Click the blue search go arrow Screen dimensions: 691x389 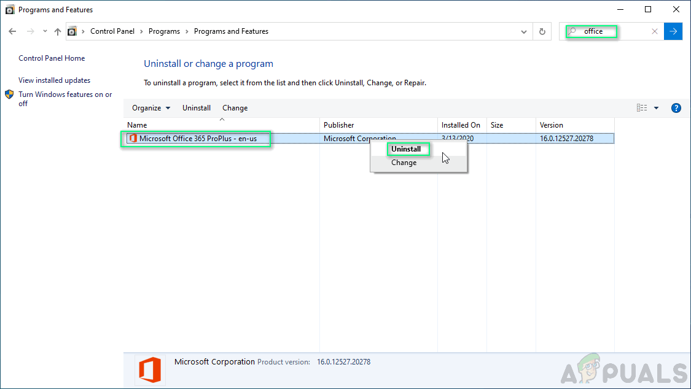[673, 31]
